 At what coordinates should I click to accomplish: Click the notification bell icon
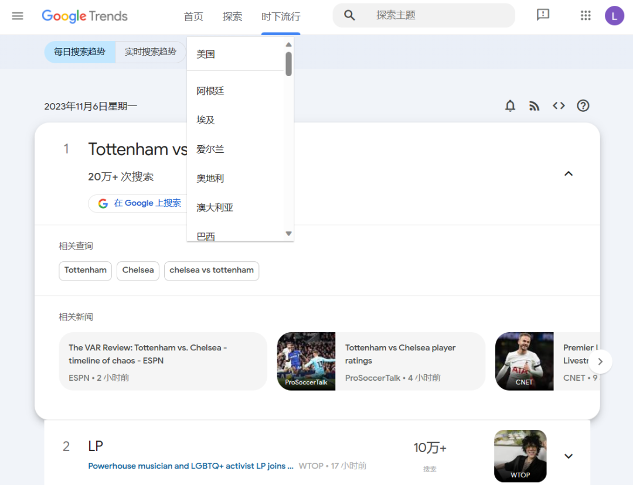click(510, 106)
